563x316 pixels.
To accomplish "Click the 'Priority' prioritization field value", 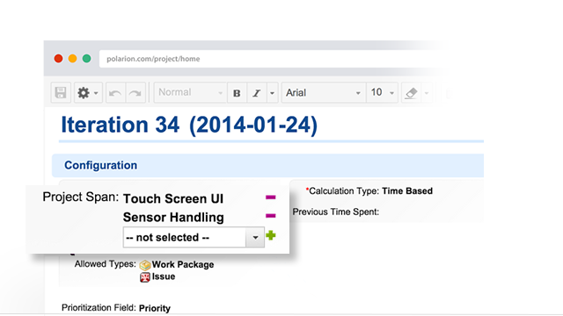I will [155, 308].
